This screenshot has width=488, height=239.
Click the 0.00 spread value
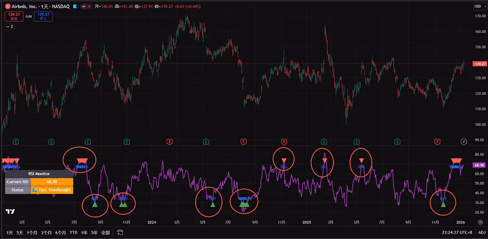coord(28,17)
